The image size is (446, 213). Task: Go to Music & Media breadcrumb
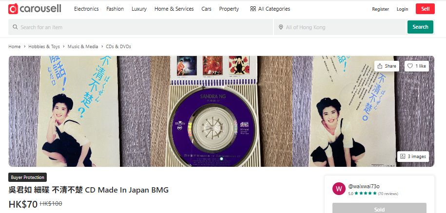83,47
